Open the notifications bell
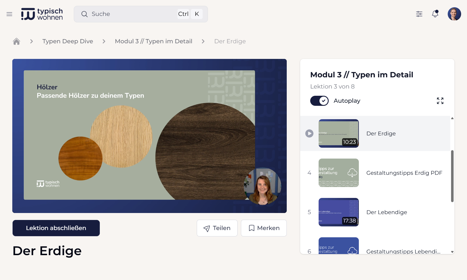The height and width of the screenshot is (280, 467). tap(435, 14)
